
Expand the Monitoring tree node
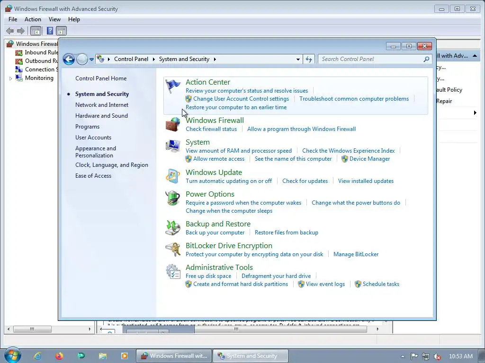pos(10,78)
